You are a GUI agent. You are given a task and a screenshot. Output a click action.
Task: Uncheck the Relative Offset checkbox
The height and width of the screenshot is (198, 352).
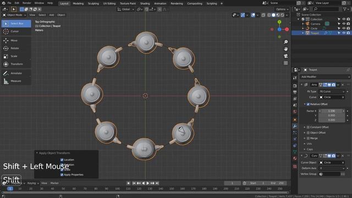click(x=308, y=104)
